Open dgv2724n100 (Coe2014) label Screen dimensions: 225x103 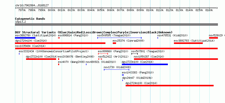pyautogui.click(x=141, y=83)
